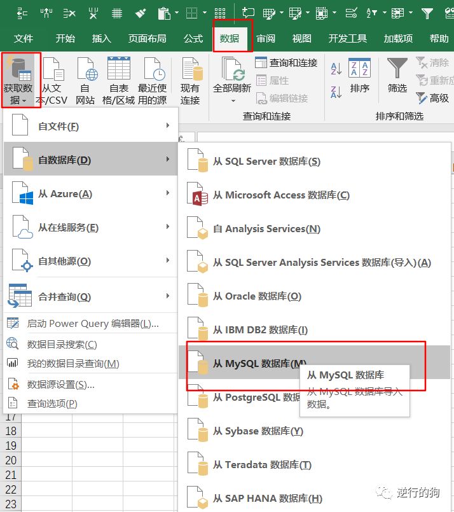
Task: Expand 从在线服务(E) submenu
Action: [90, 227]
